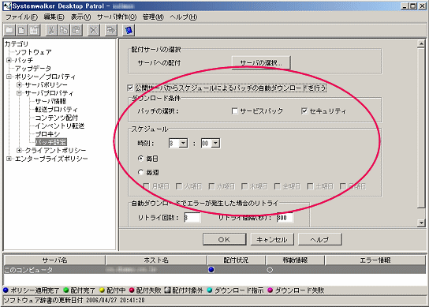The image size is (429, 307).
Task: Click the arrow distribute toolbar icon
Action: (x=111, y=30)
